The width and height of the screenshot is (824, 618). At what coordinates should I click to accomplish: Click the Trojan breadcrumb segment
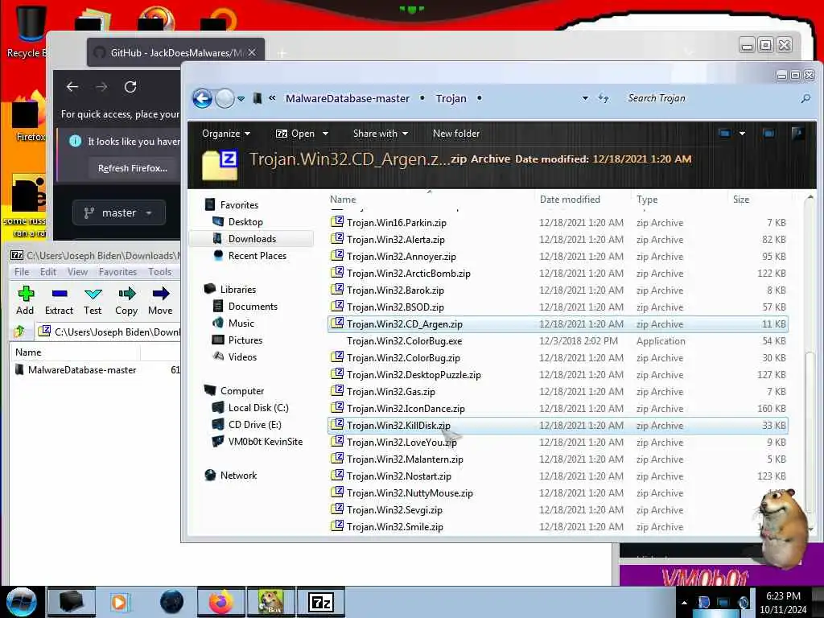451,98
